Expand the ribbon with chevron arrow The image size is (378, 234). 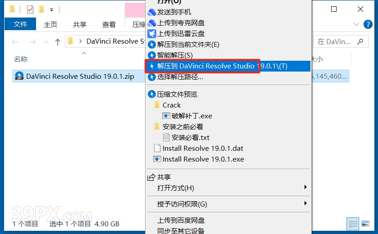[x=356, y=24]
